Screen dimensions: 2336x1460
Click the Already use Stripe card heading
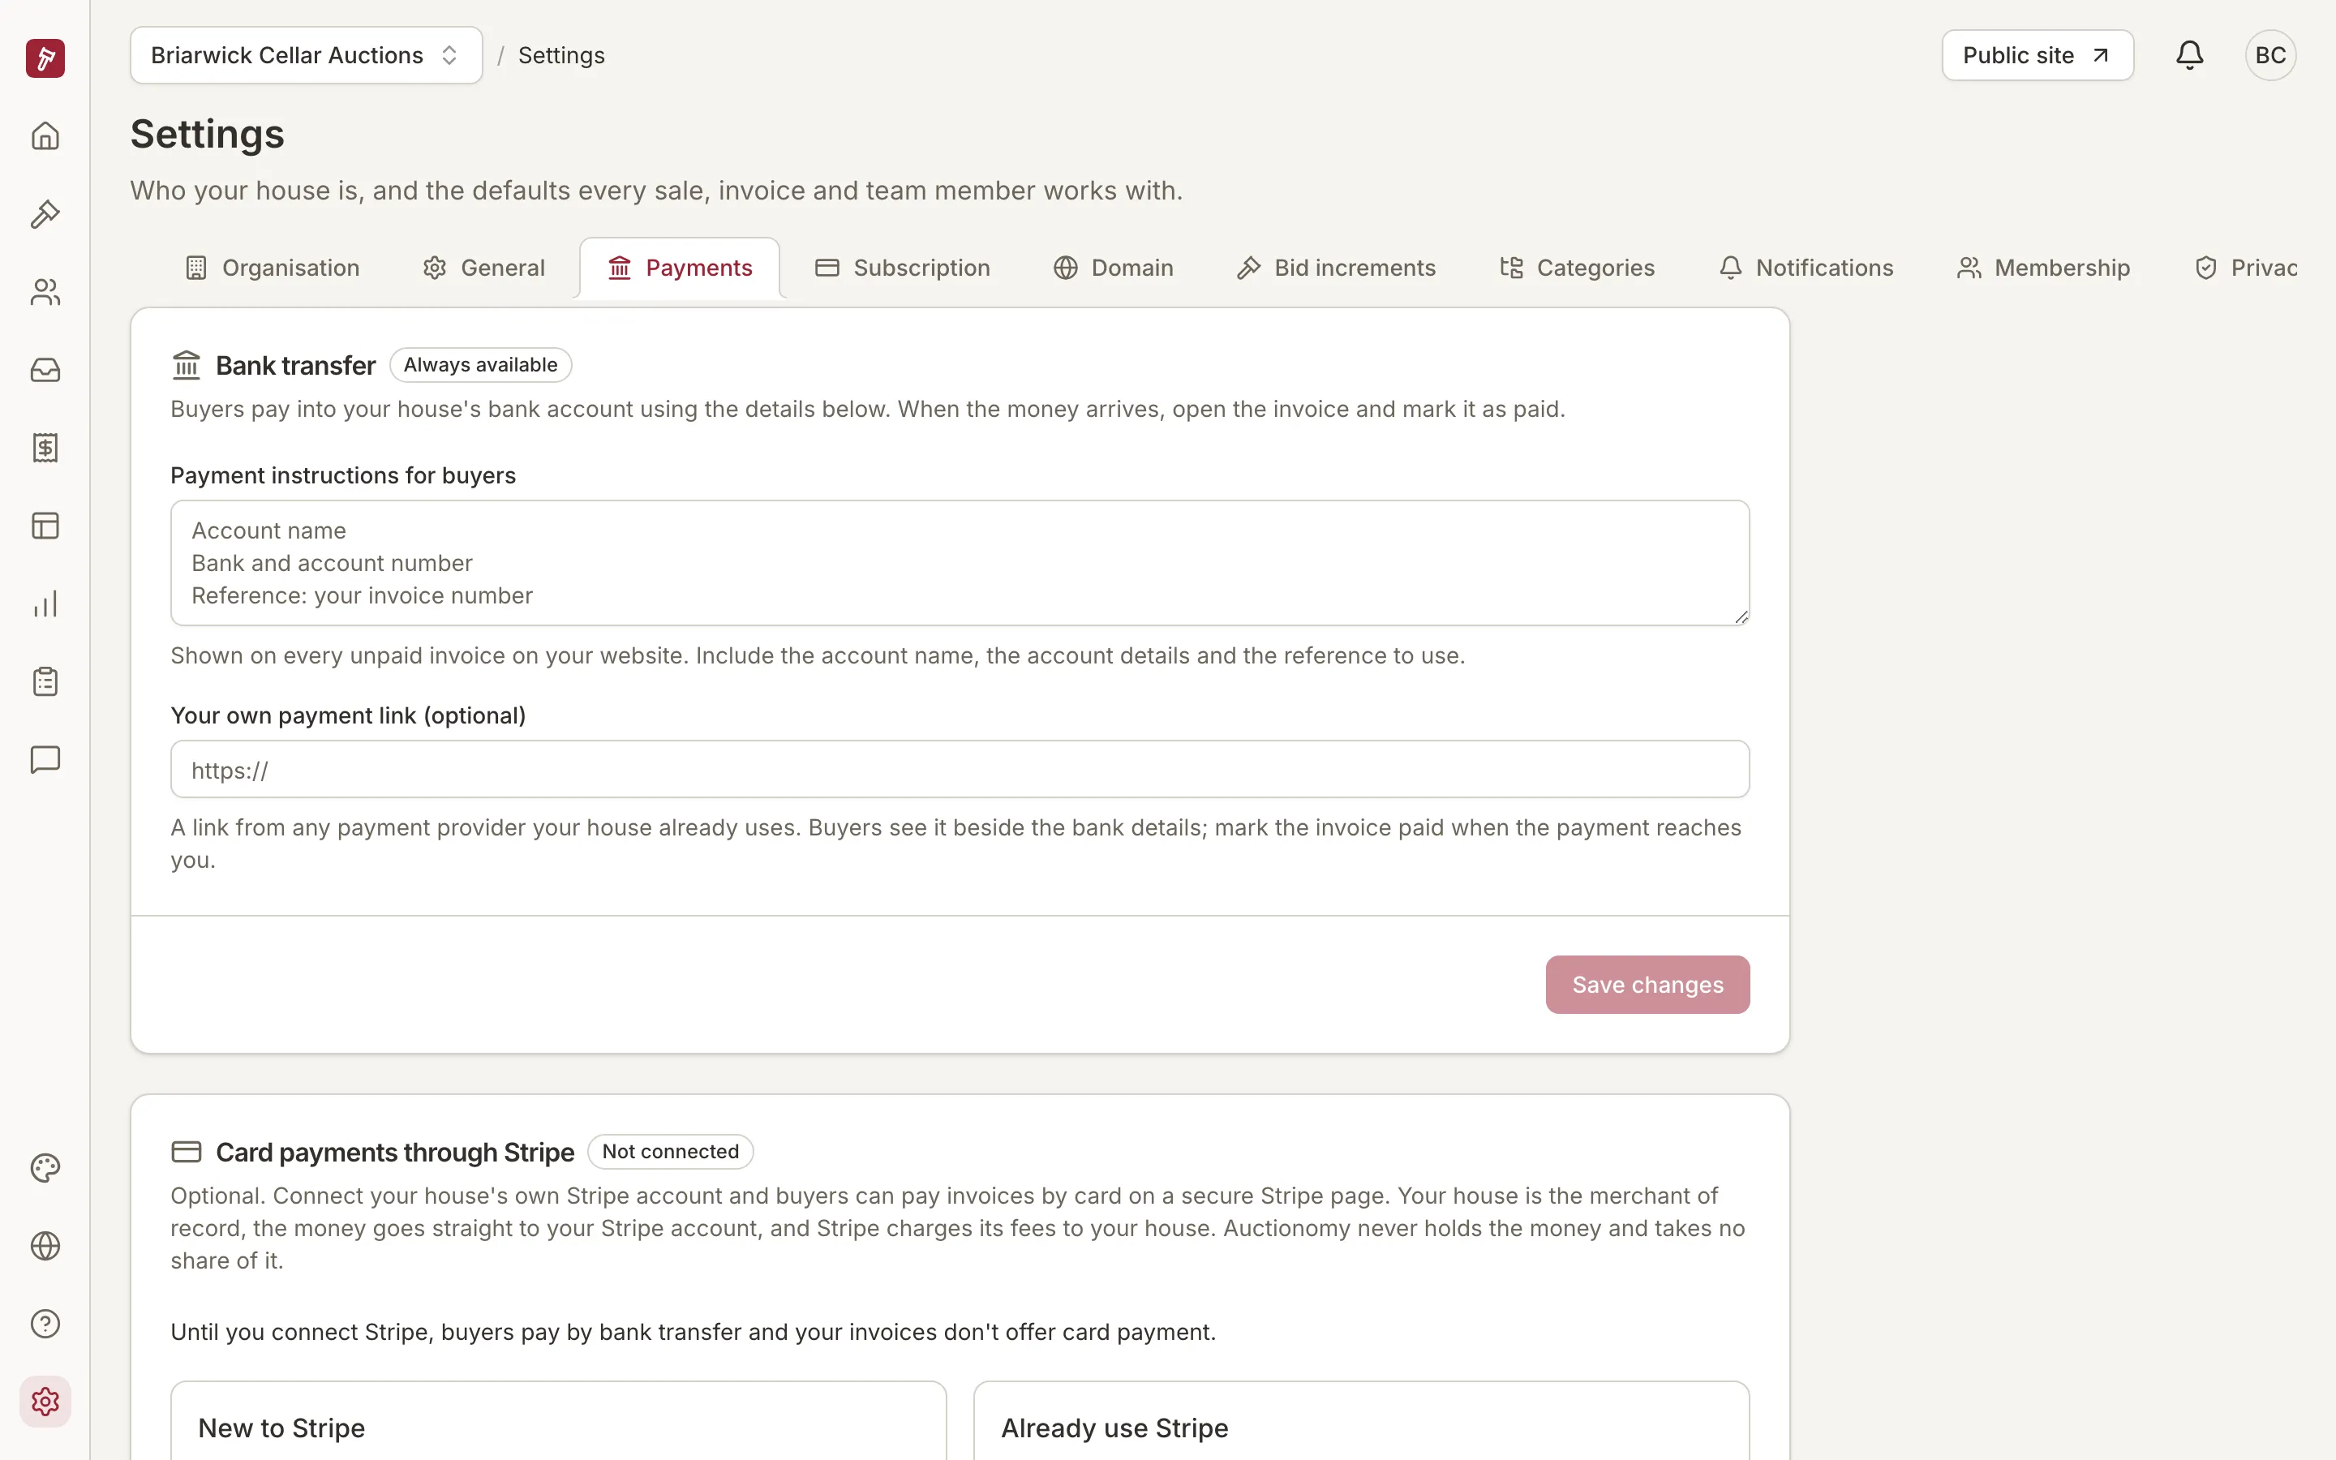1114,1428
